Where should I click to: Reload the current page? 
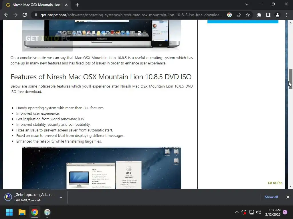pos(25,15)
